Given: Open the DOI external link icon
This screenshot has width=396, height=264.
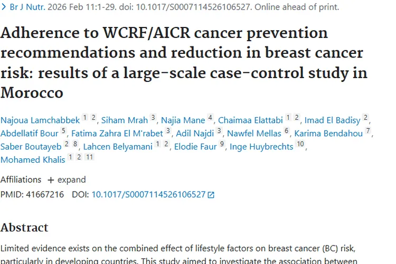Looking at the screenshot, I should coord(211,195).
